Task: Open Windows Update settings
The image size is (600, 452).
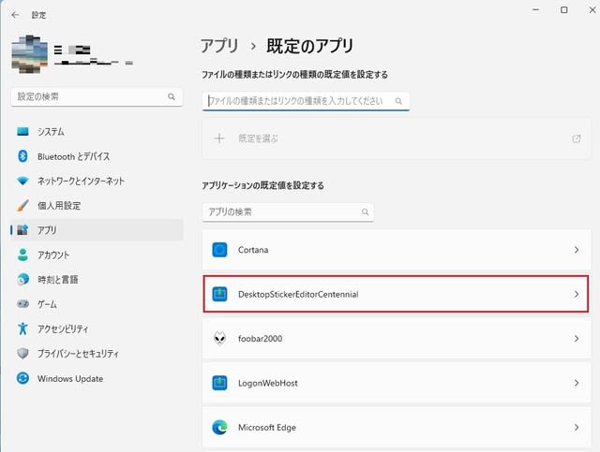Action: 97,378
